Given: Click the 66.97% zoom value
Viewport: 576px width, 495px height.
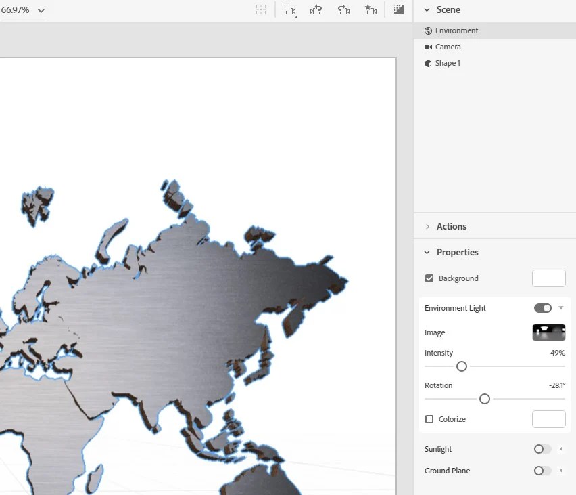Looking at the screenshot, I should coord(15,10).
